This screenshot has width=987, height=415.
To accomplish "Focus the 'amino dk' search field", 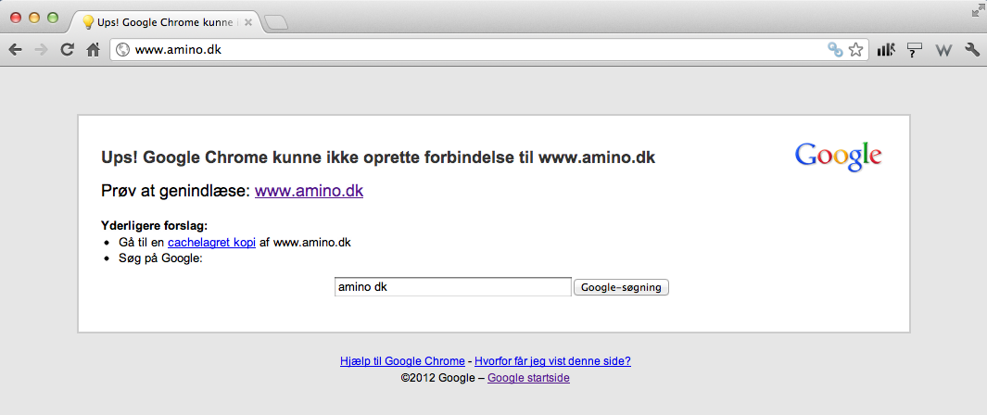I will click(452, 287).
